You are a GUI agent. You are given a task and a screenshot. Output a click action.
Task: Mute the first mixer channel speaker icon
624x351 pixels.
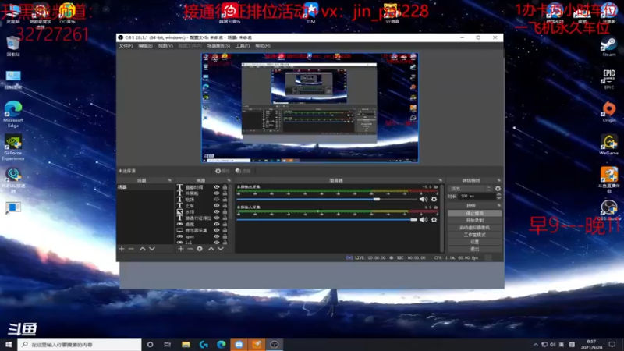pos(423,199)
